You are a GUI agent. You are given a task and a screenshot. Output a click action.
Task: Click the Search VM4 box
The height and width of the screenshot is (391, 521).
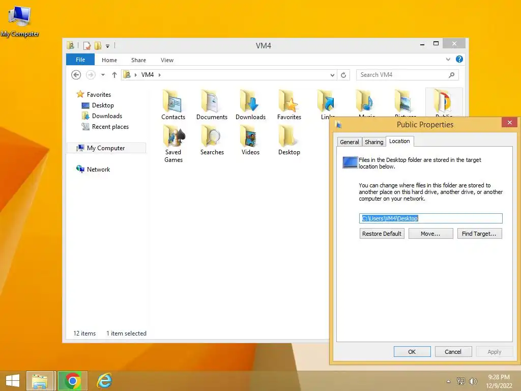(x=407, y=75)
